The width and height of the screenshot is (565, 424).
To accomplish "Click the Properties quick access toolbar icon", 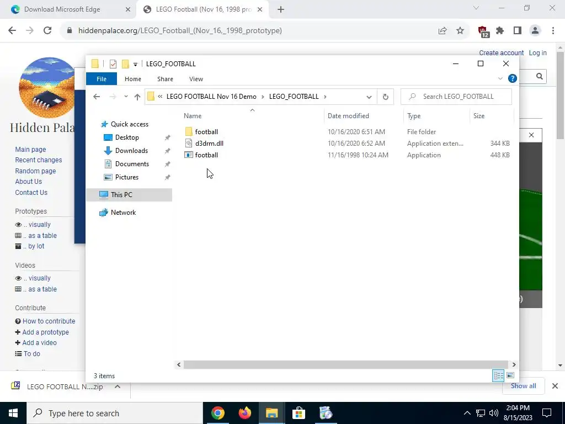I will [x=113, y=64].
